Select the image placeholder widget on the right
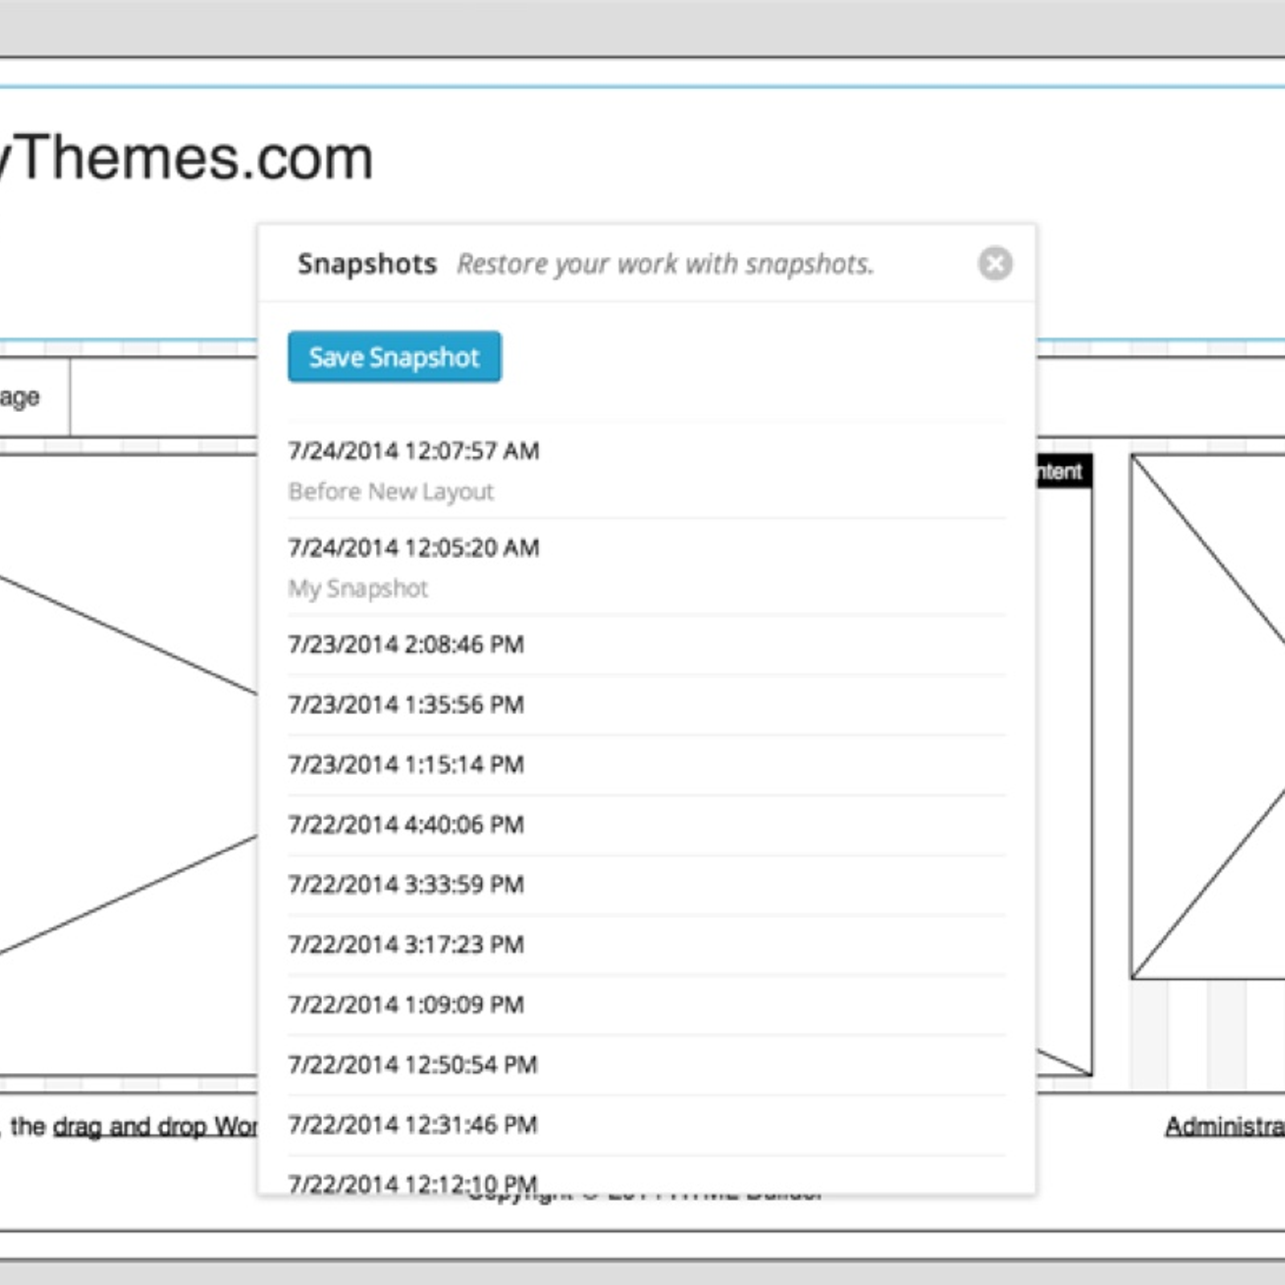1285x1285 pixels. tap(1208, 716)
